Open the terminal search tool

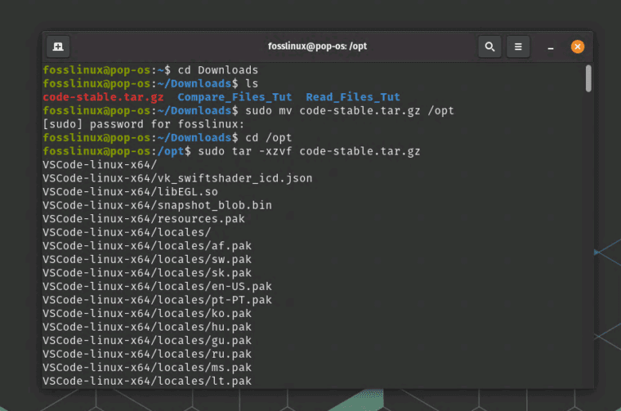coord(490,47)
